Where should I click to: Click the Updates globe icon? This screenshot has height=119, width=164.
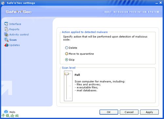click(6, 45)
